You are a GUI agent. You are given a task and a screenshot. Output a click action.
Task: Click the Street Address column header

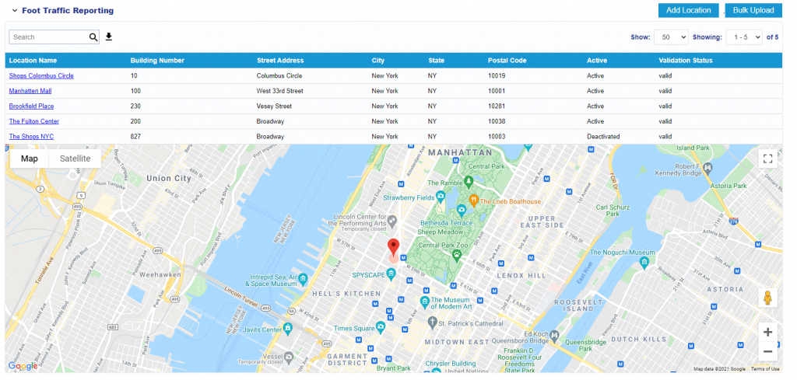coord(280,61)
